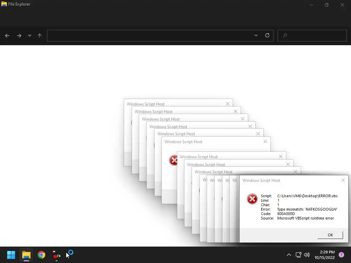Click the File Explorer search box

pos(312,36)
